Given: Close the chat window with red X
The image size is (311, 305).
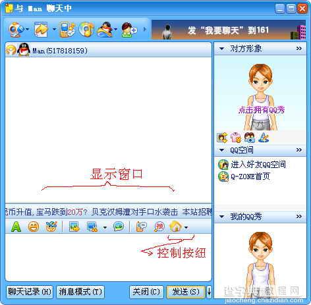Looking at the screenshot, I should pyautogui.click(x=302, y=9).
